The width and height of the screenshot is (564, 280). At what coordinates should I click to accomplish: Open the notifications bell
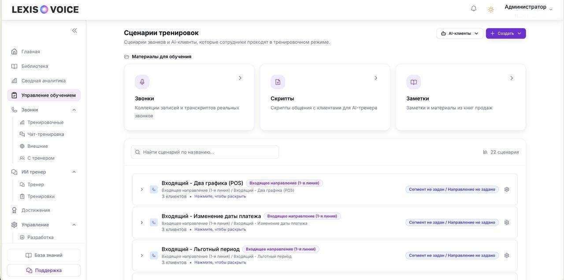click(474, 8)
